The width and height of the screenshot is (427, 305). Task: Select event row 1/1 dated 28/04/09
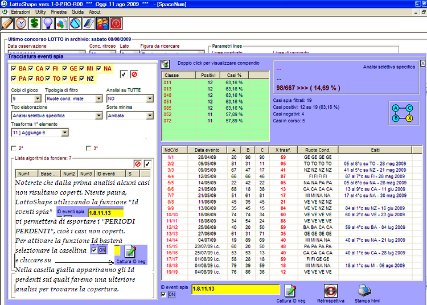(291, 157)
